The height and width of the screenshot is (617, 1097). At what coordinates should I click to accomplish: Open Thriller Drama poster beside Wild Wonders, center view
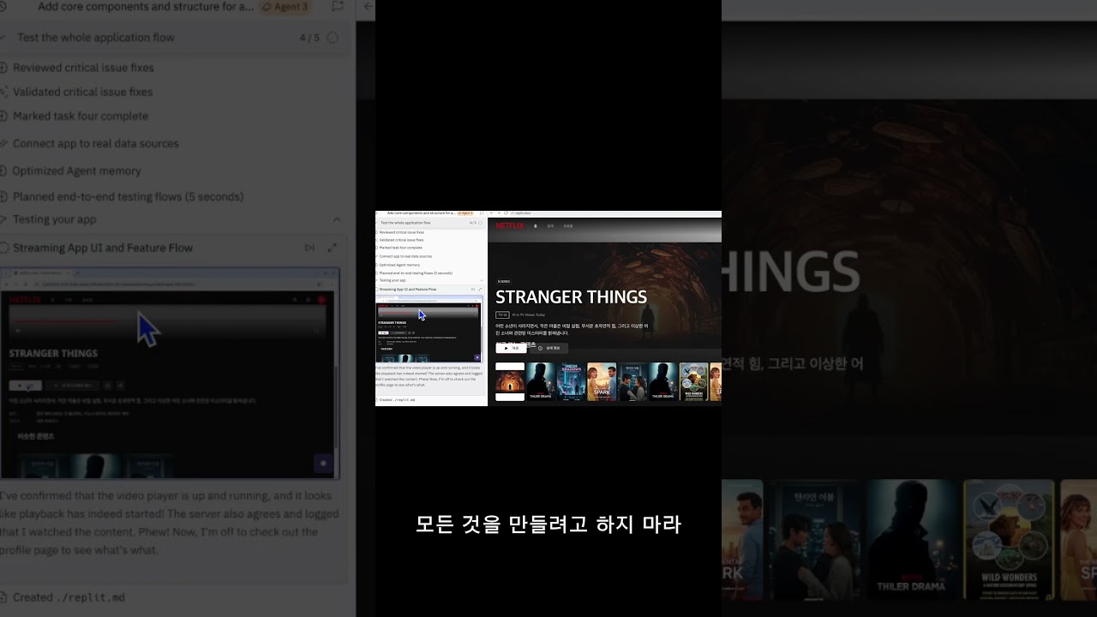pos(663,381)
